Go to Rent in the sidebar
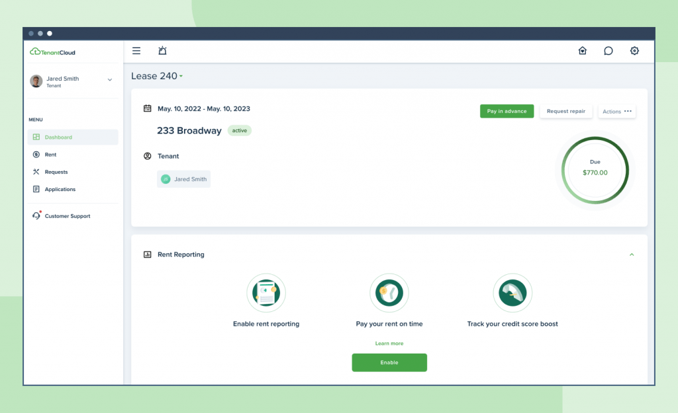 pos(50,155)
